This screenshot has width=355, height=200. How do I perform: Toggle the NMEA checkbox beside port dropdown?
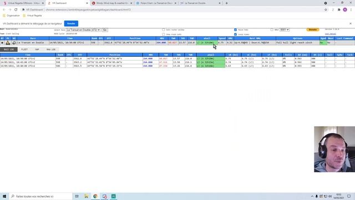(272, 29)
